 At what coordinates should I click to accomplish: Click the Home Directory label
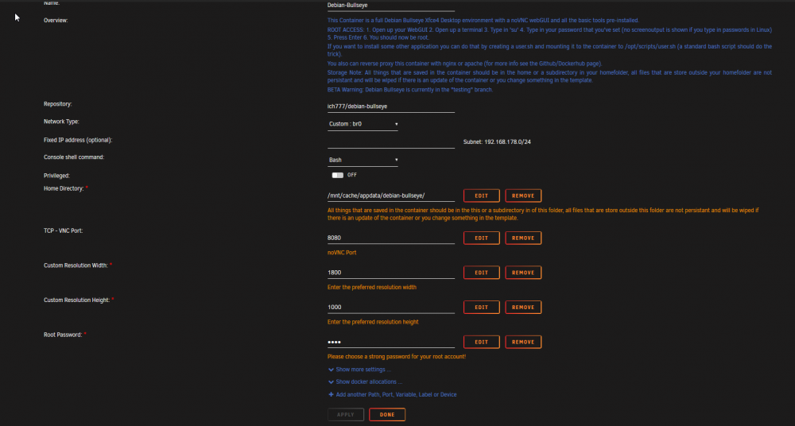pos(64,188)
